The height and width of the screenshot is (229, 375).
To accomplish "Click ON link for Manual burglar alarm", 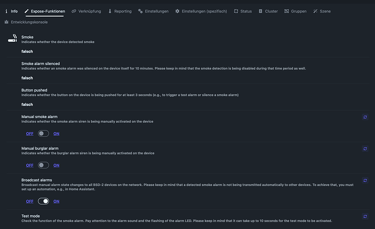I will coord(56,165).
